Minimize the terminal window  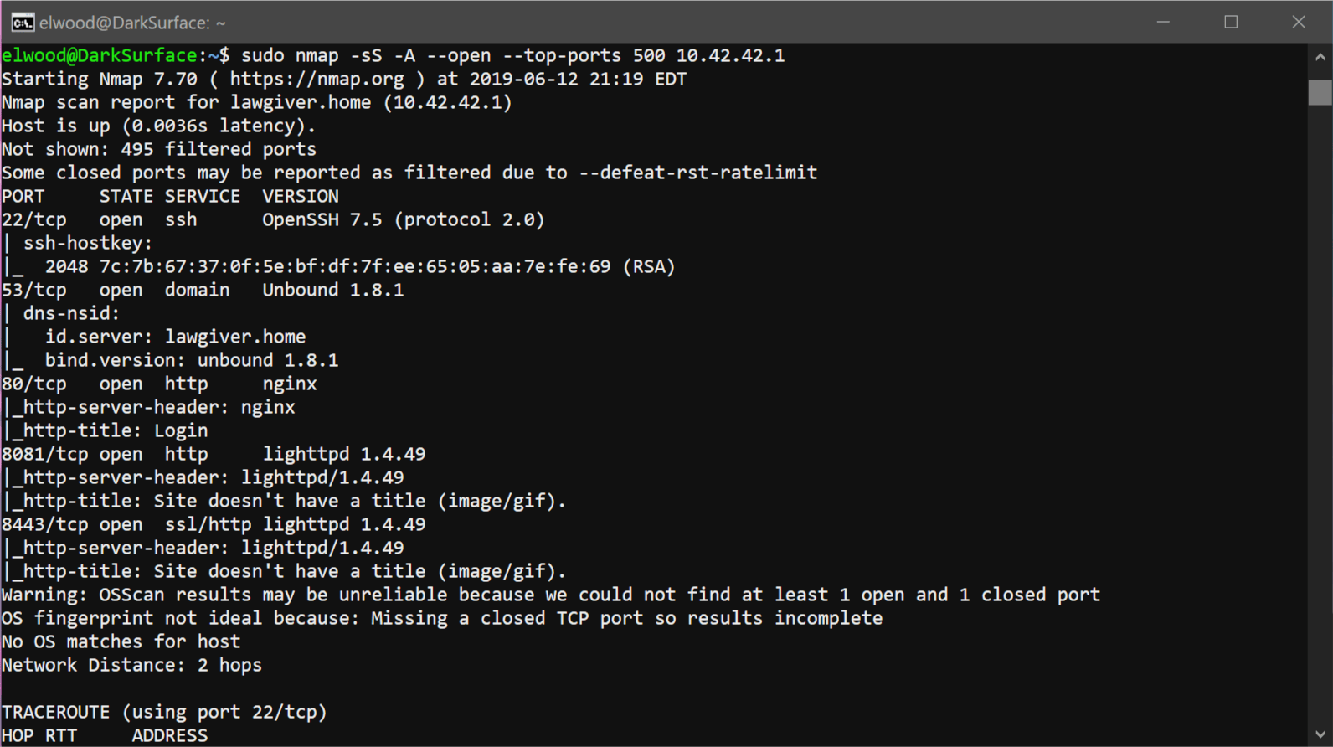(x=1163, y=23)
